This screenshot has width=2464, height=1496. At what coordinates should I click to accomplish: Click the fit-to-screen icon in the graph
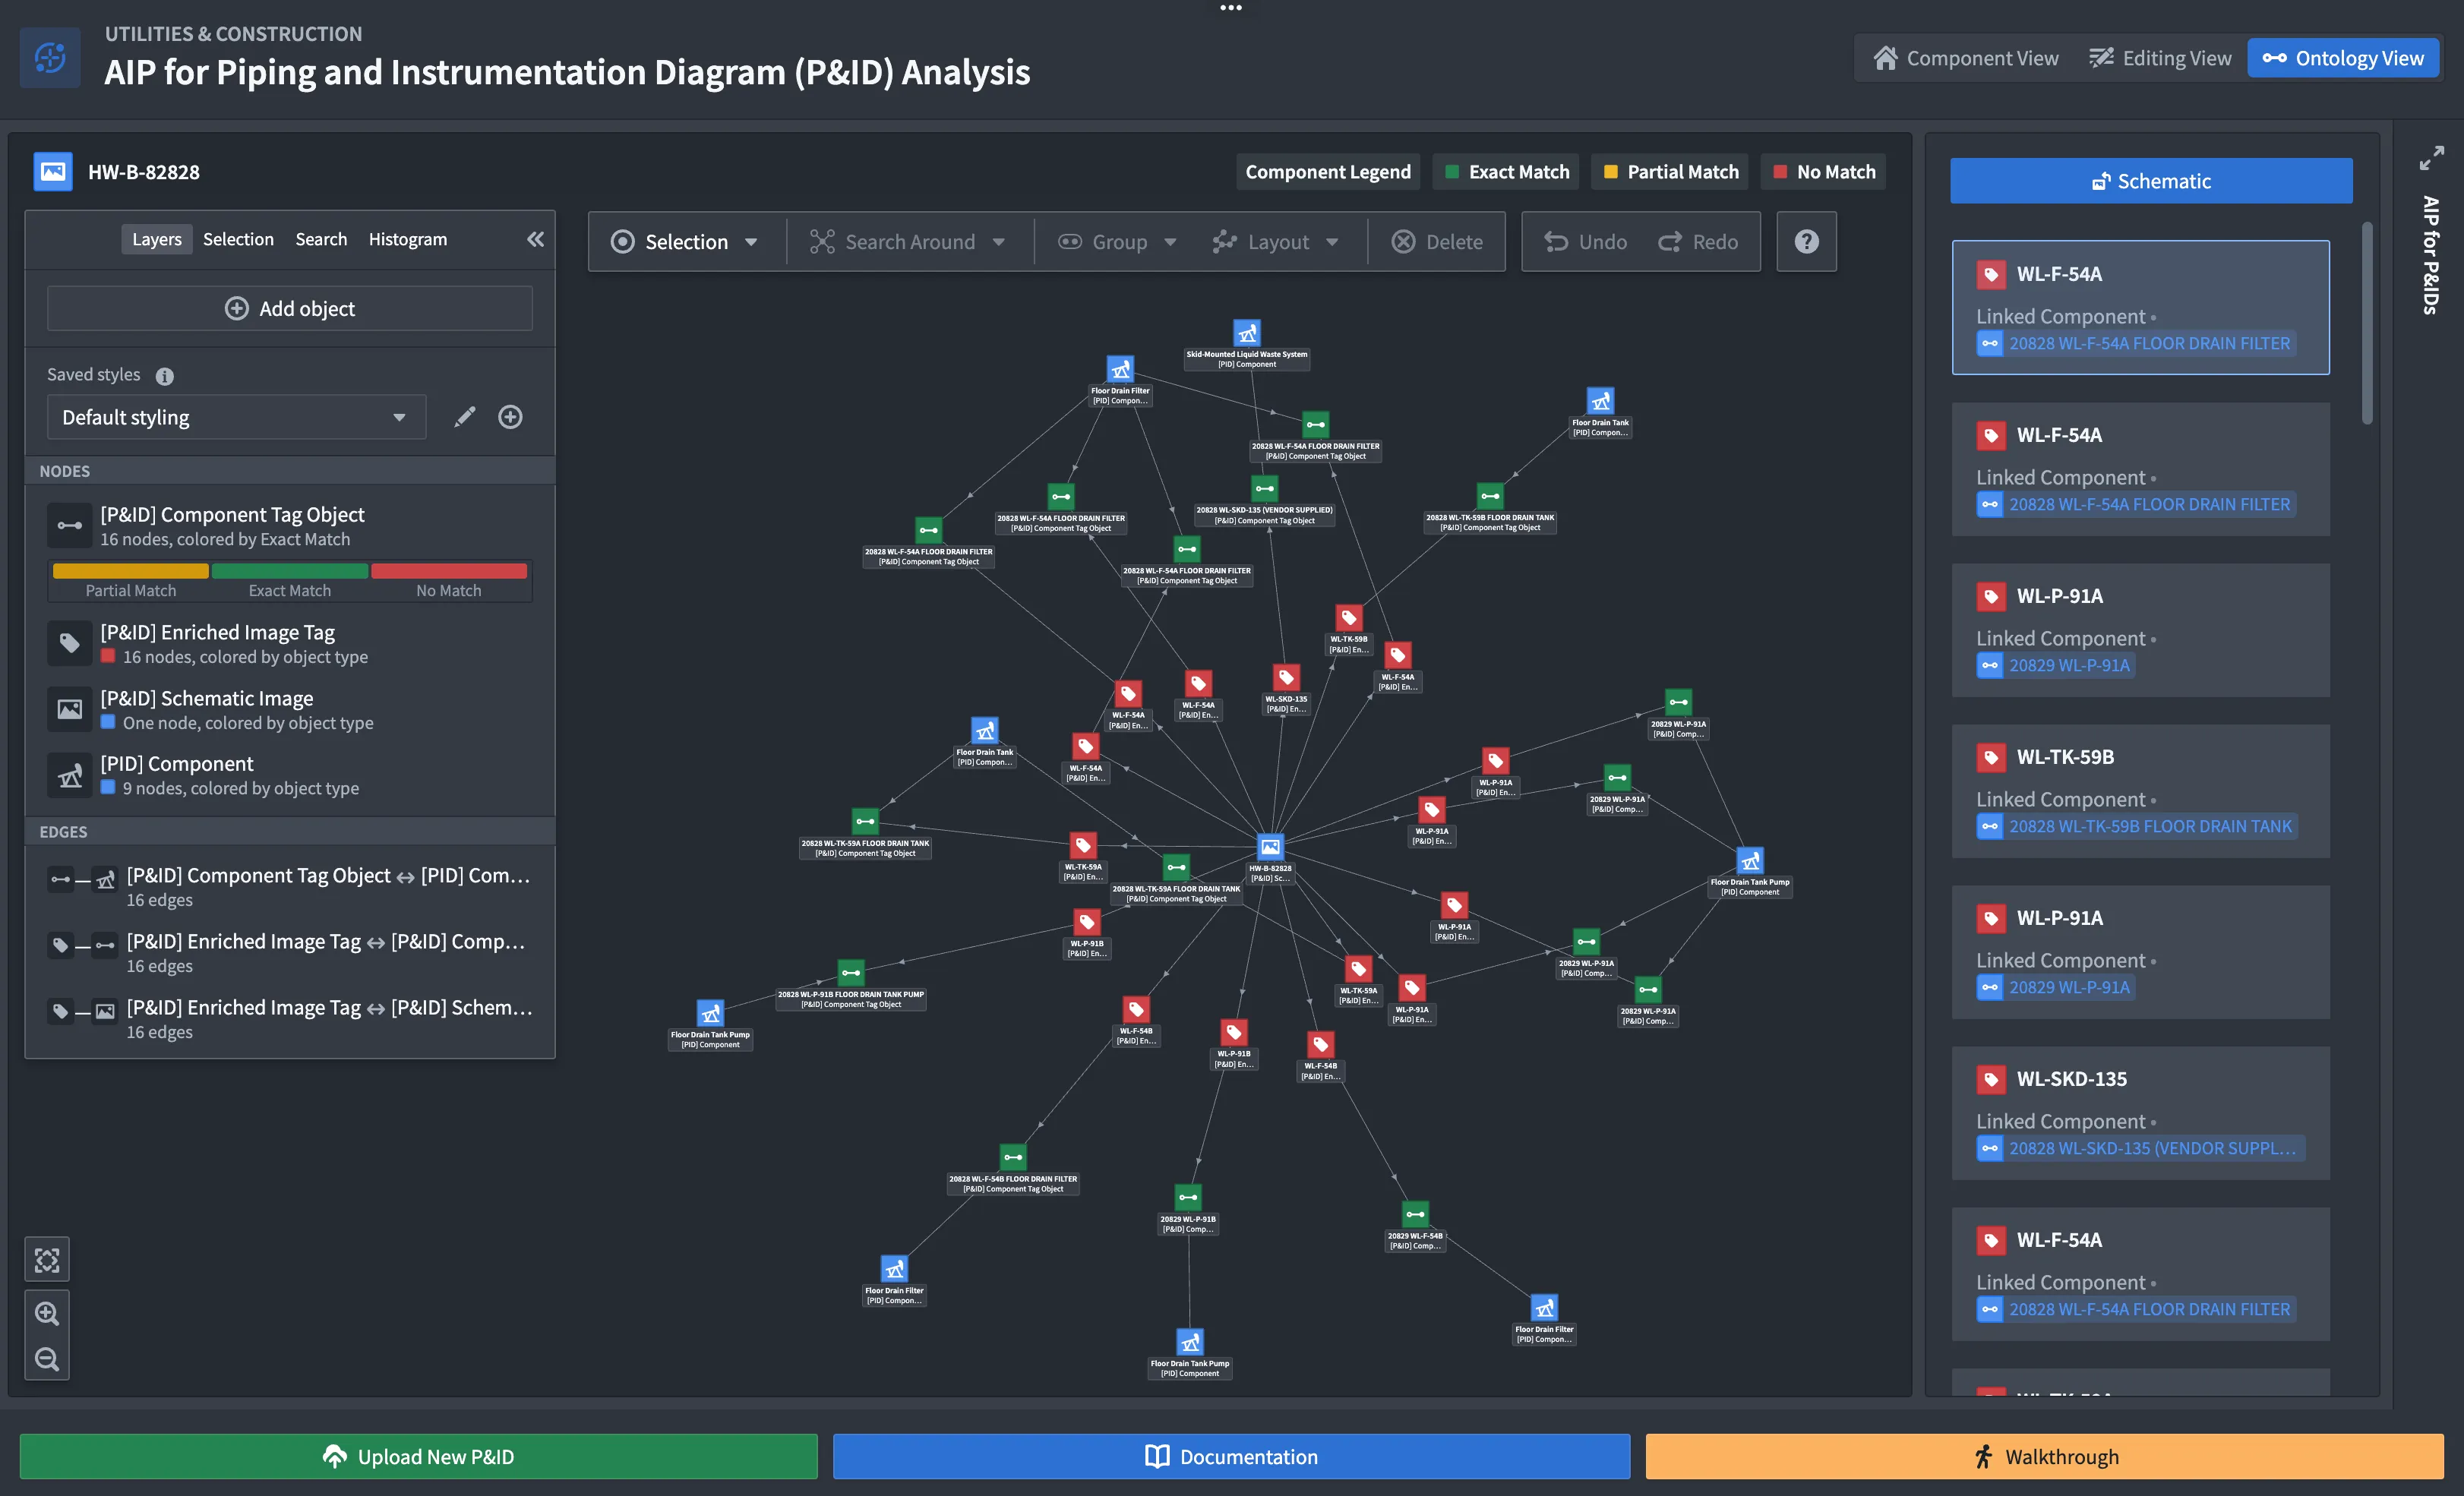[47, 1260]
